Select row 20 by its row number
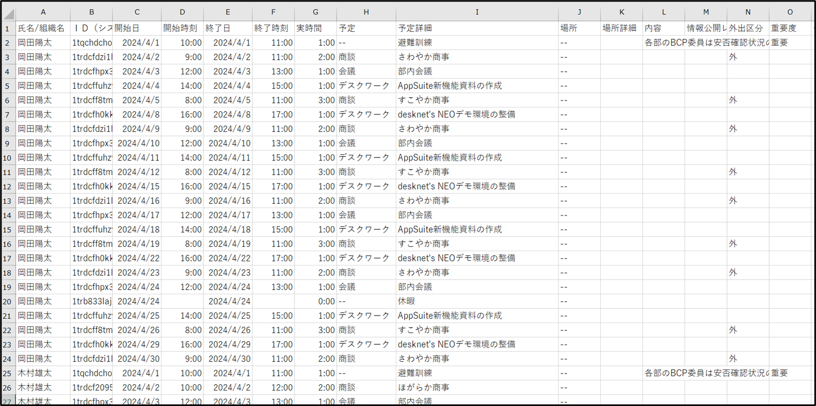 pyautogui.click(x=8, y=301)
